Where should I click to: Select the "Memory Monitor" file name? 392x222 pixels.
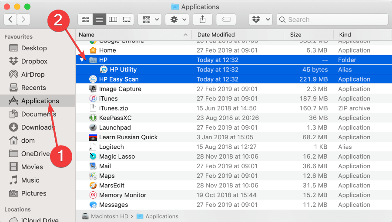[x=123, y=195]
